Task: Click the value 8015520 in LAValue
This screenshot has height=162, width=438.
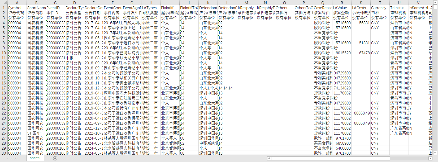Action: coord(342,53)
